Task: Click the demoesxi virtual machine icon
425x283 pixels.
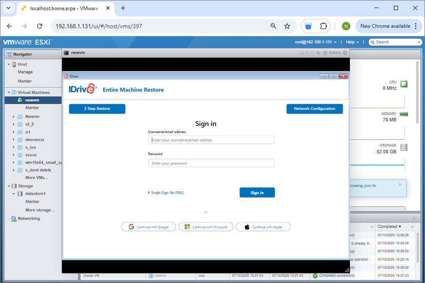Action: click(x=20, y=140)
